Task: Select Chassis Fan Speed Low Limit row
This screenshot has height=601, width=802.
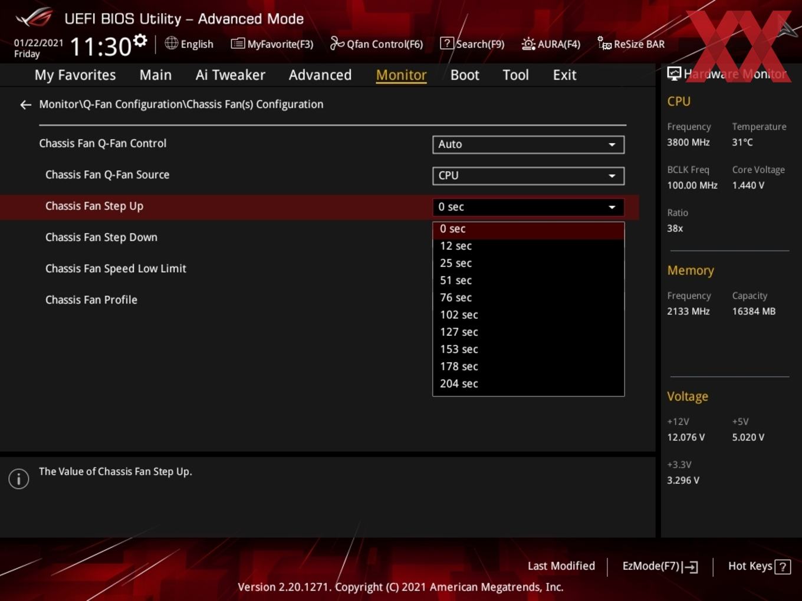Action: pos(116,269)
